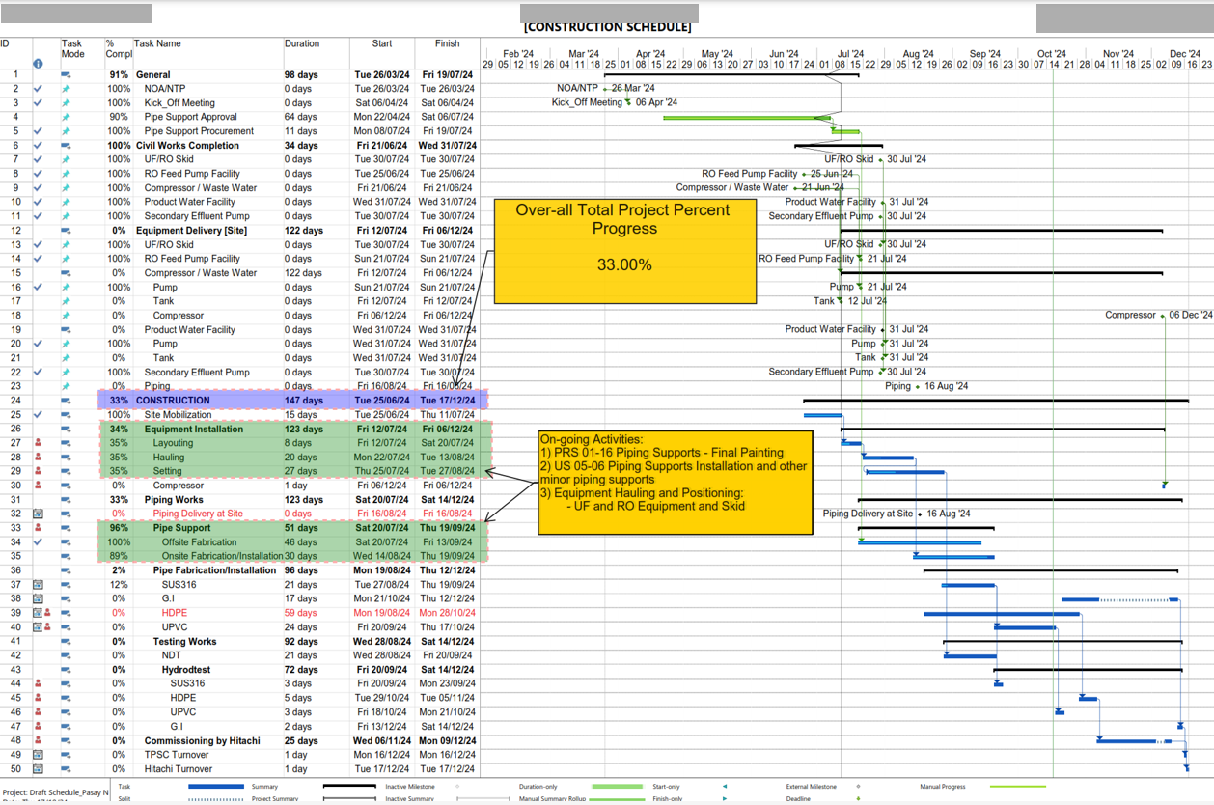Click the task mode icon in CONSTRUCTION row

click(67, 401)
